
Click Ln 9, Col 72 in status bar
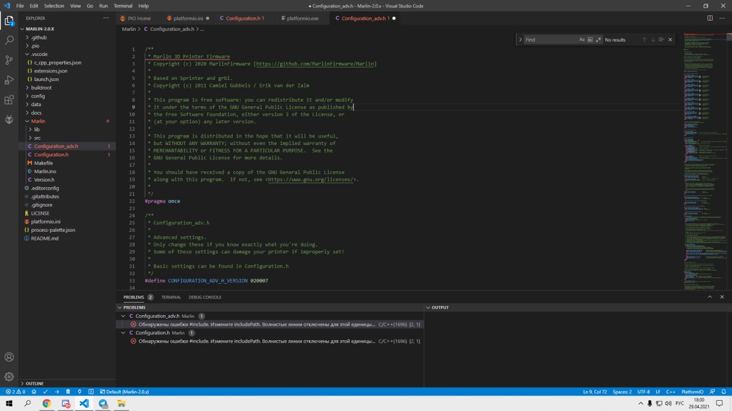[595, 392]
